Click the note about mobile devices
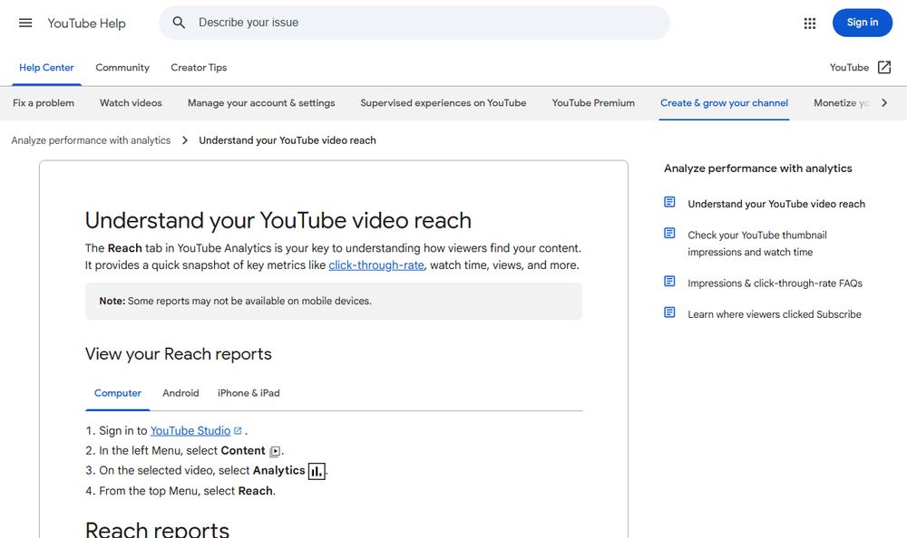The width and height of the screenshot is (907, 538). (x=333, y=301)
